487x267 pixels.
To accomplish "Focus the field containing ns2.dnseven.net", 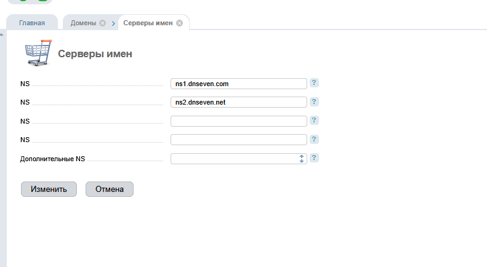I will (238, 102).
